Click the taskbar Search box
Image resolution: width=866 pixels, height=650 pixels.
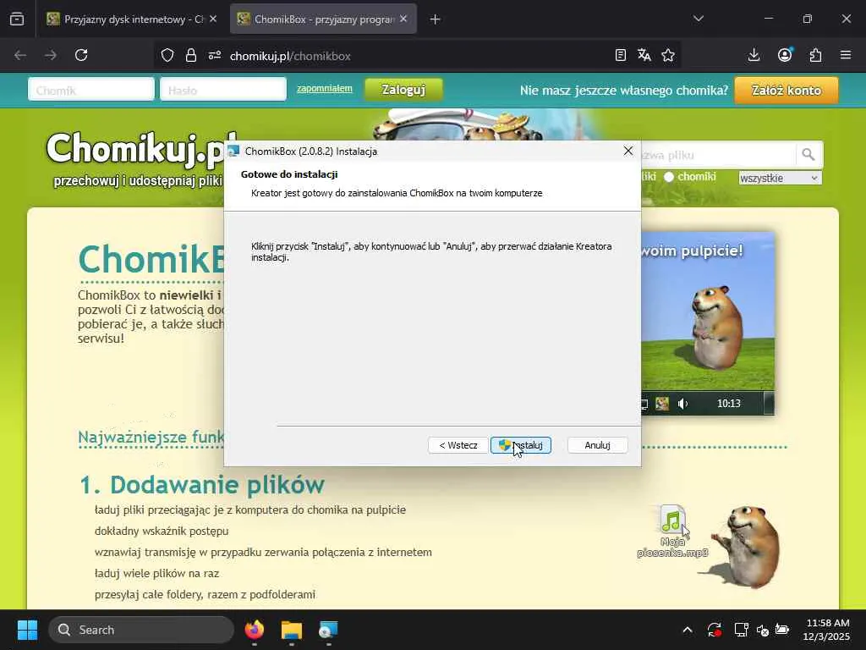[141, 630]
